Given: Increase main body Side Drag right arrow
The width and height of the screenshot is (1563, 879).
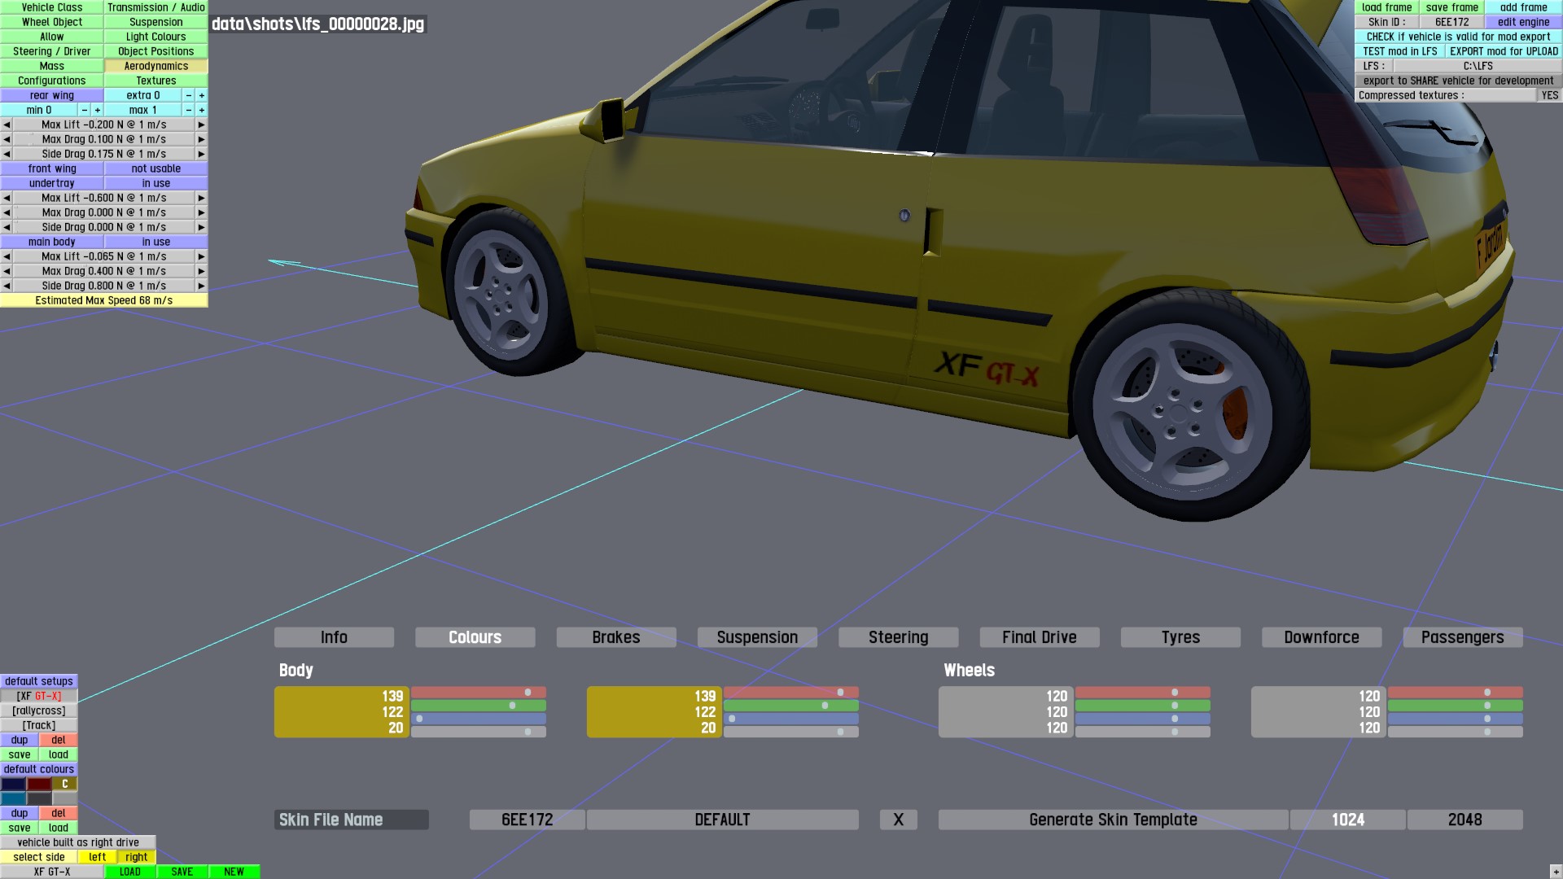Looking at the screenshot, I should tap(201, 286).
